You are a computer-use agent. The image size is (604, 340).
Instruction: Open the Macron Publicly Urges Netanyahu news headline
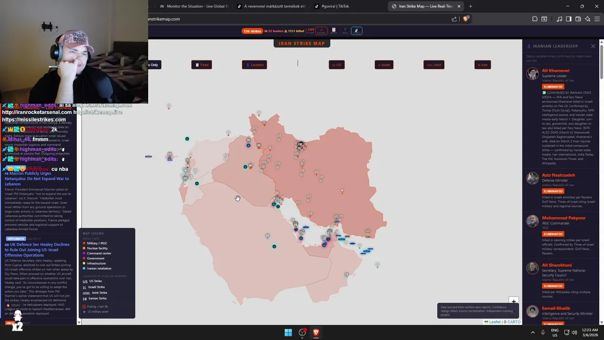coord(37,178)
